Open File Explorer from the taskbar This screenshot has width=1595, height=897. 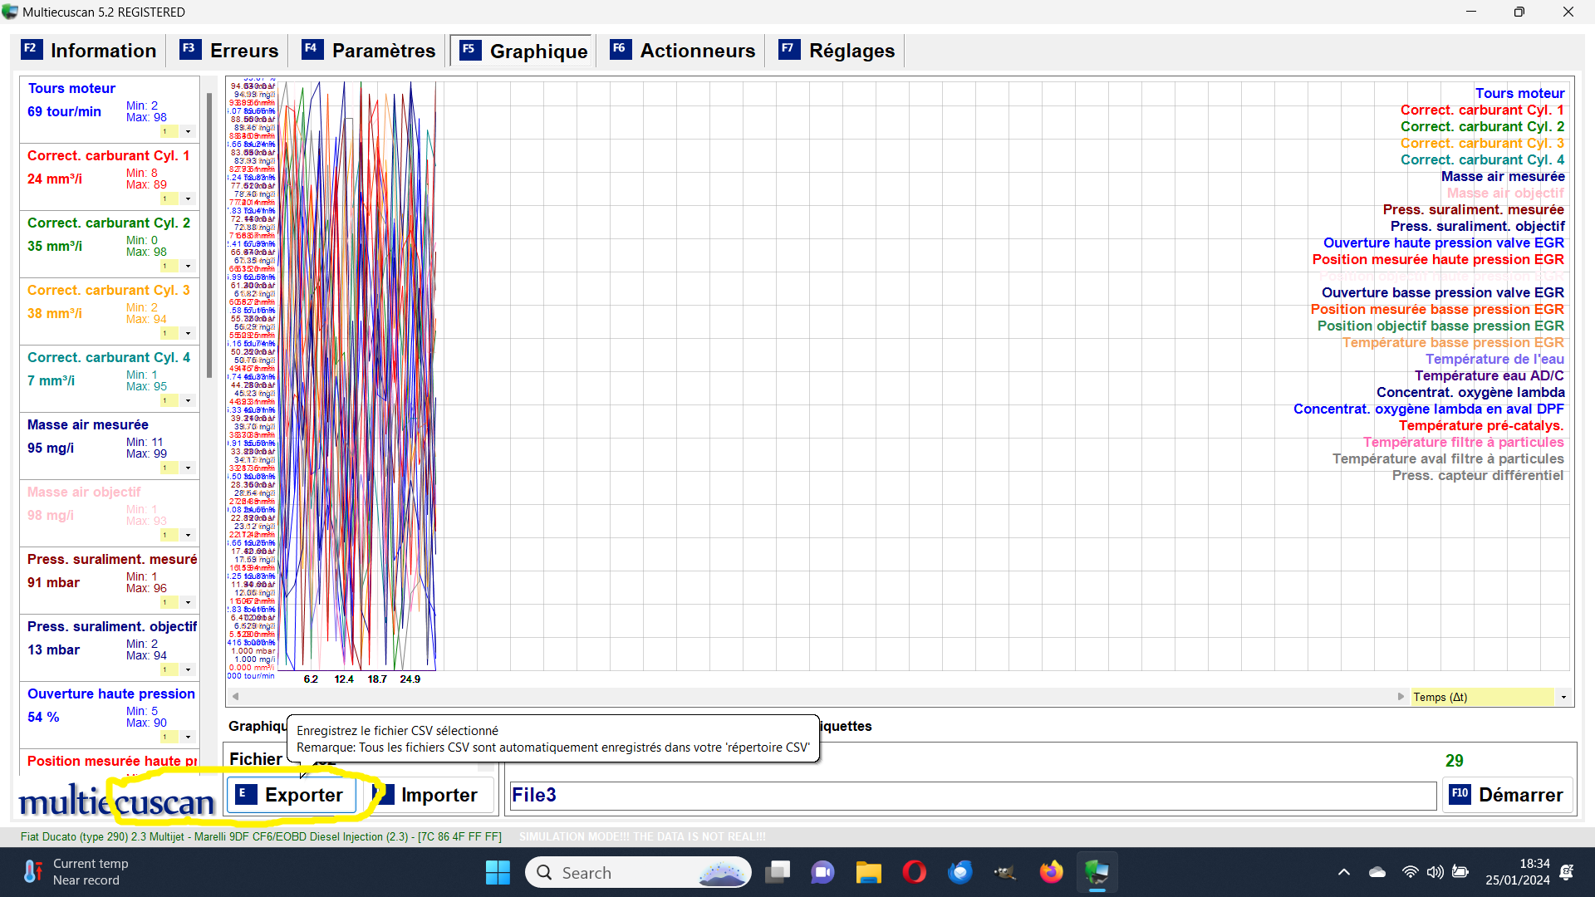(868, 872)
